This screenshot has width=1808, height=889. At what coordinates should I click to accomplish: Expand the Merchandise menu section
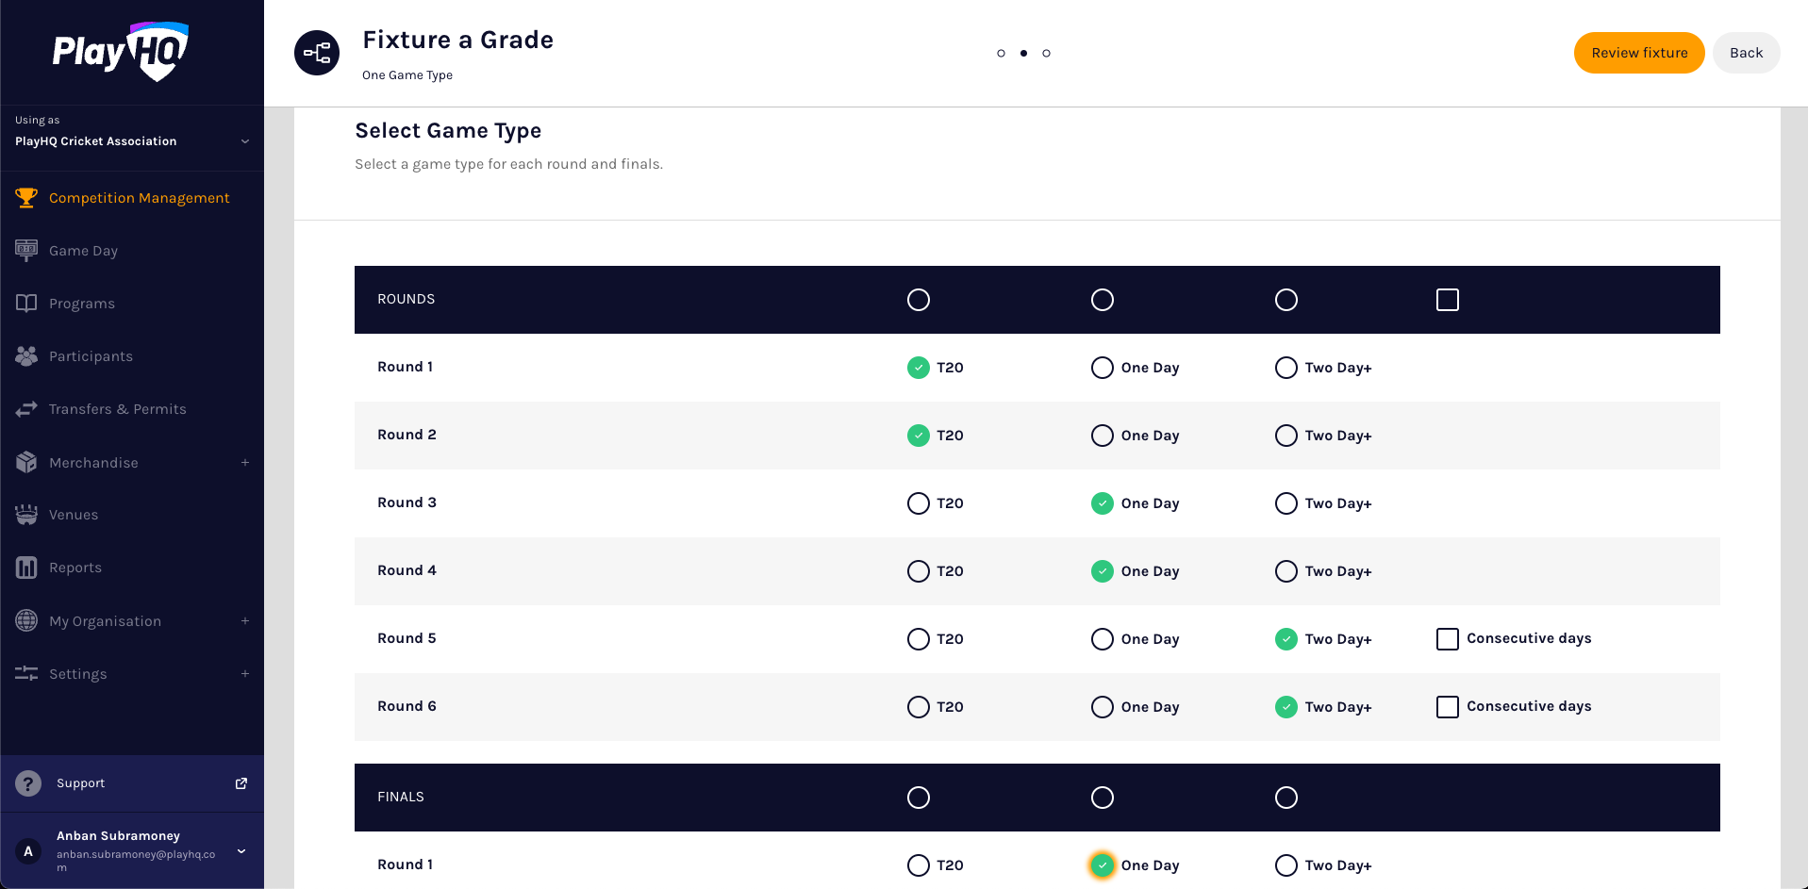(244, 463)
